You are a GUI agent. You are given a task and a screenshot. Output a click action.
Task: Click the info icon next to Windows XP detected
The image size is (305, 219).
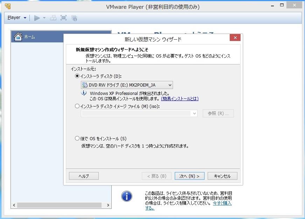coord(84,93)
